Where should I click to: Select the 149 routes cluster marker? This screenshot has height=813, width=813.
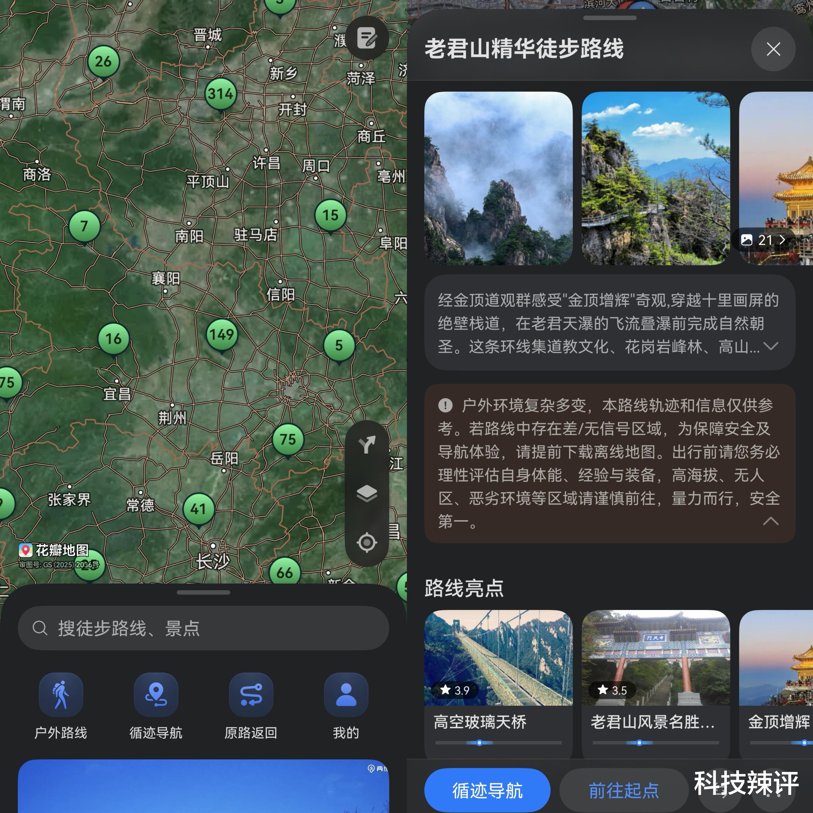pos(222,334)
